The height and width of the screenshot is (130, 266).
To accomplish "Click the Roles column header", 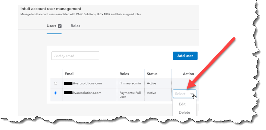I will pyautogui.click(x=124, y=74).
